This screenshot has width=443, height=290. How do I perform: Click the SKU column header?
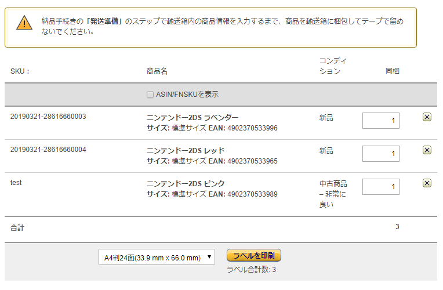20,71
